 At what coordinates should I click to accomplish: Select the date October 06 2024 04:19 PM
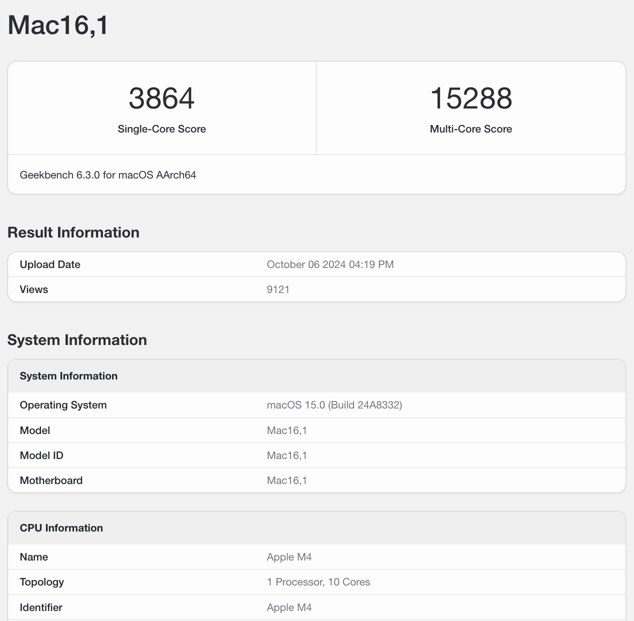pos(330,264)
